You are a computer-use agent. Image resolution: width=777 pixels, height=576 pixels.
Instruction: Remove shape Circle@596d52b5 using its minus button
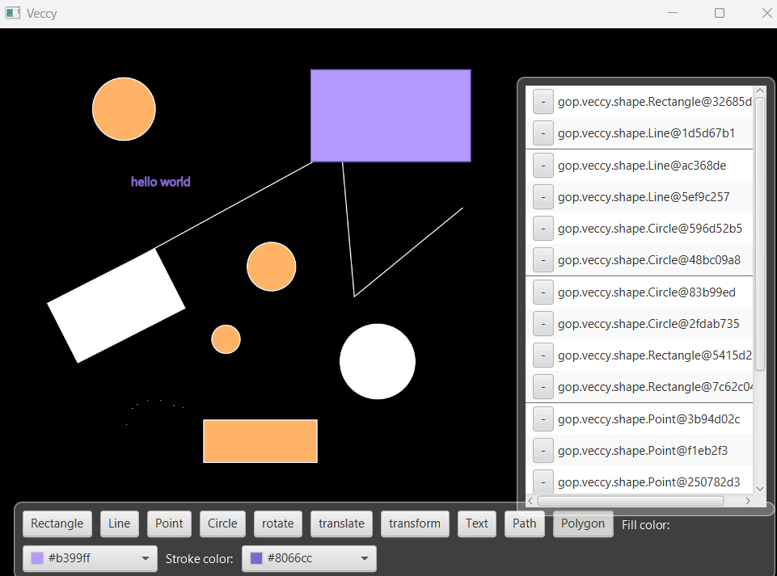543,229
